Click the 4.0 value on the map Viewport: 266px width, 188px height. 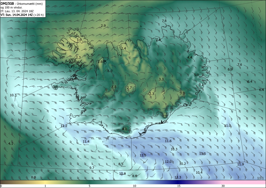tap(124, 129)
